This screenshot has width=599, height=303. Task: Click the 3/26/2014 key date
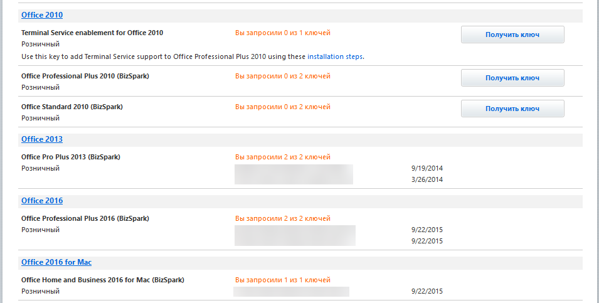pyautogui.click(x=427, y=179)
